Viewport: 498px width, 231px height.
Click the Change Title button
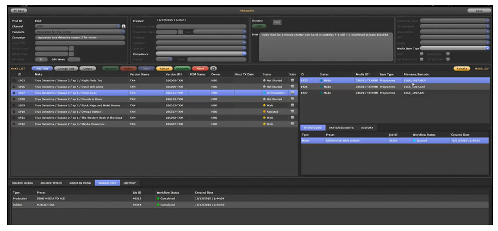pos(66,68)
